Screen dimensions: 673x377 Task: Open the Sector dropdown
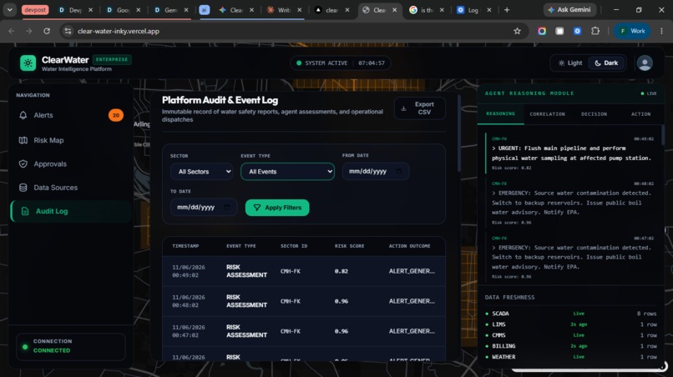tap(202, 172)
